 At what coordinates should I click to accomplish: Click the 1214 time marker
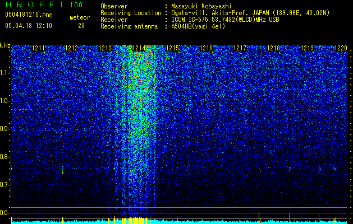(x=139, y=48)
